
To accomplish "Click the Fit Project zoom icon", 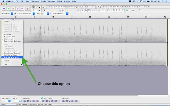I will (123, 10).
